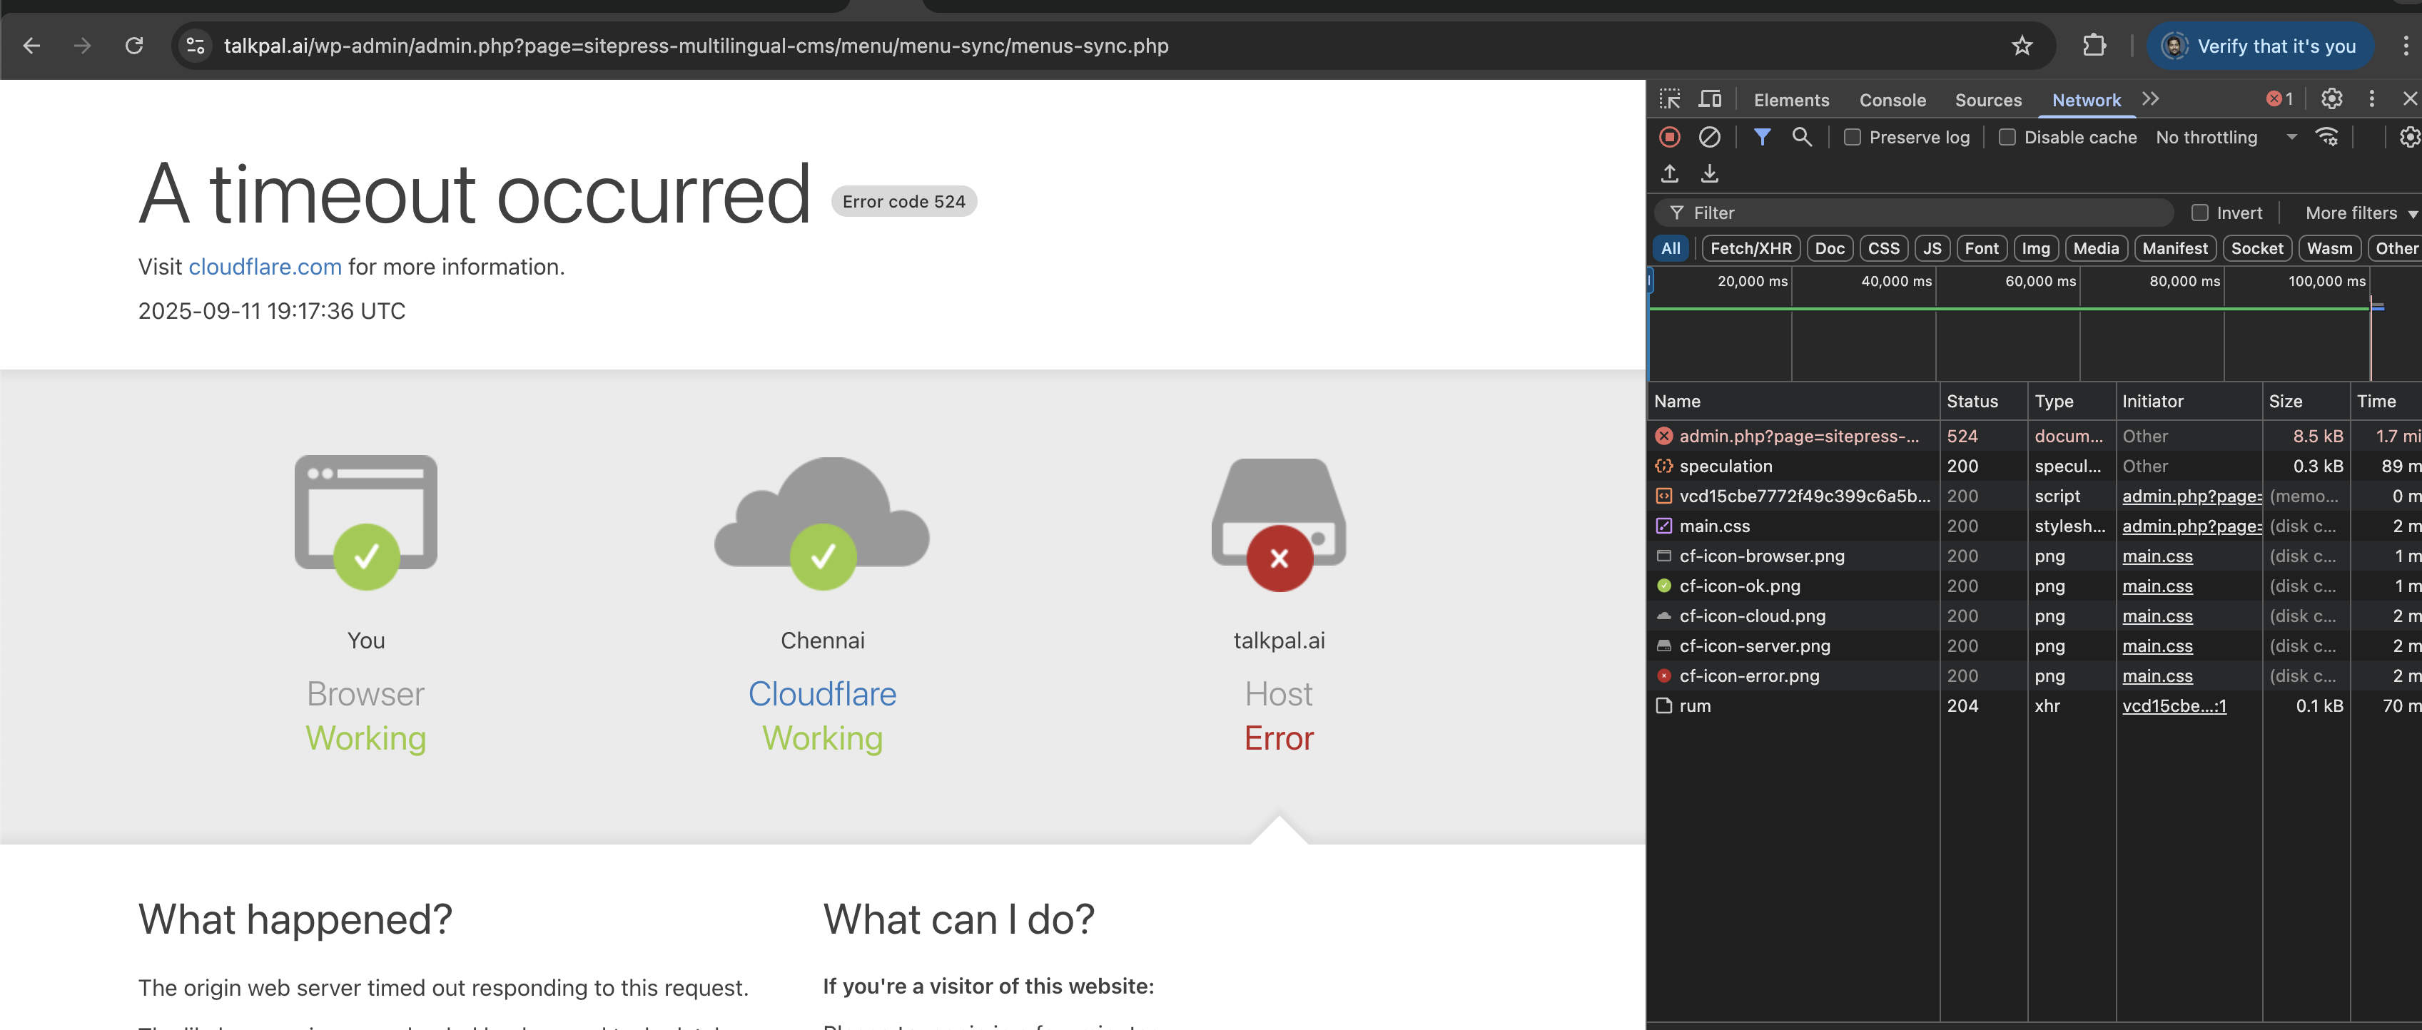Open Network panel settings gear
The height and width of the screenshot is (1030, 2422).
tap(2410, 137)
